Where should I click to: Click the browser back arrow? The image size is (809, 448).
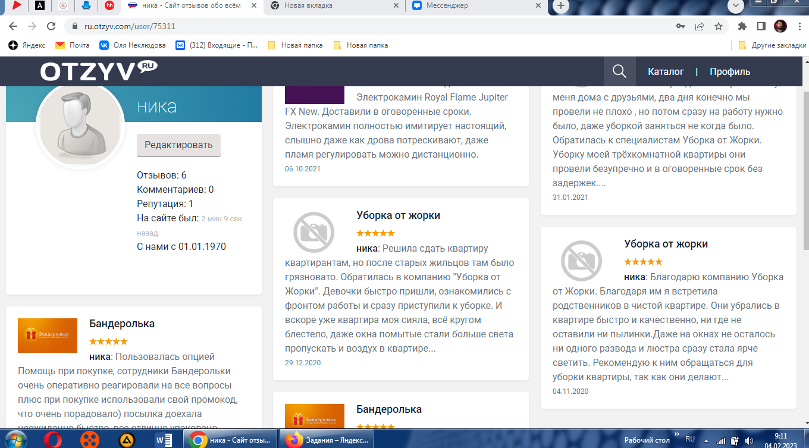point(13,26)
